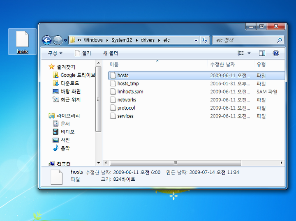Select the hosts file in the list
The width and height of the screenshot is (296, 221).
click(197, 76)
